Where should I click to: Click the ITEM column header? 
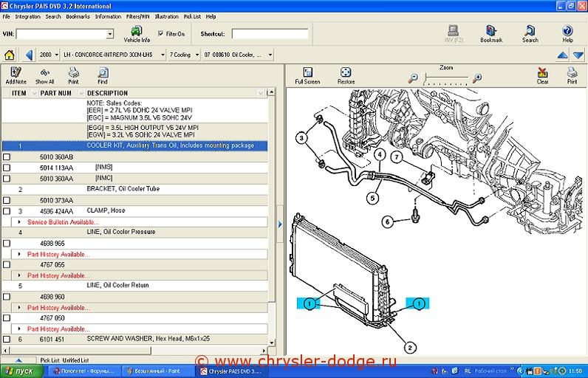click(x=19, y=93)
